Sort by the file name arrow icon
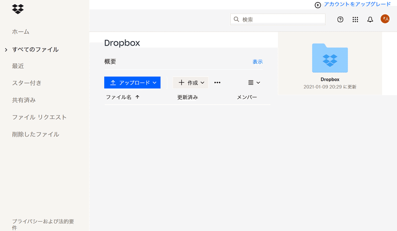 point(137,97)
